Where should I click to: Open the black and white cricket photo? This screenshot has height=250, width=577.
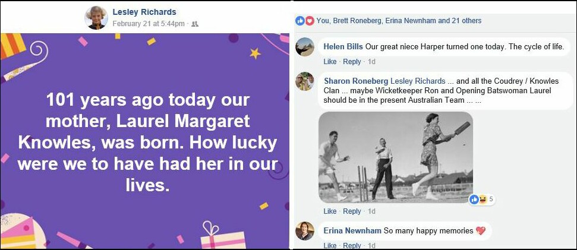[395, 157]
